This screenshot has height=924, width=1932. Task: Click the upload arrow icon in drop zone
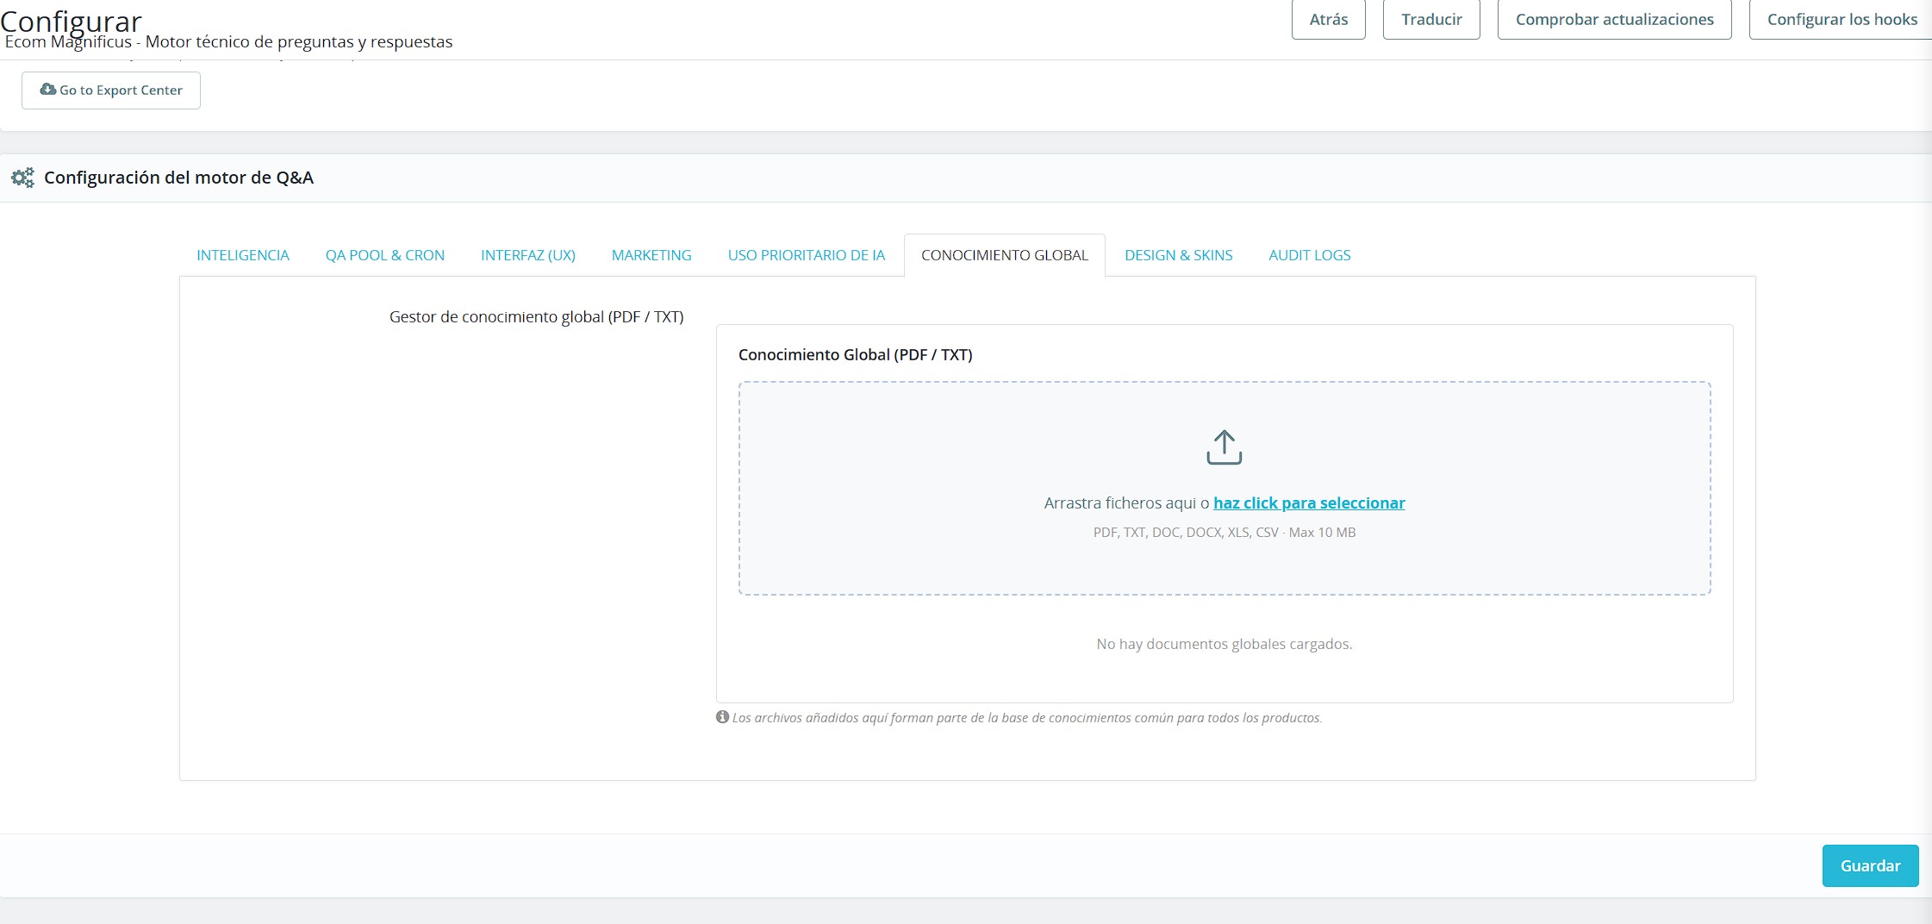coord(1224,447)
